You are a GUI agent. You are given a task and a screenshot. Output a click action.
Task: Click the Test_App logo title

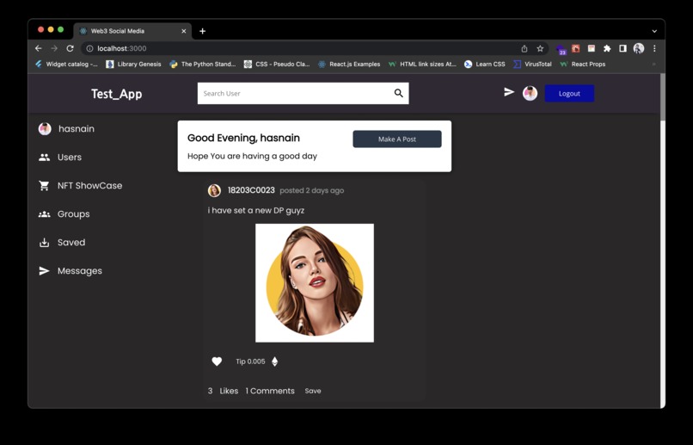point(117,94)
